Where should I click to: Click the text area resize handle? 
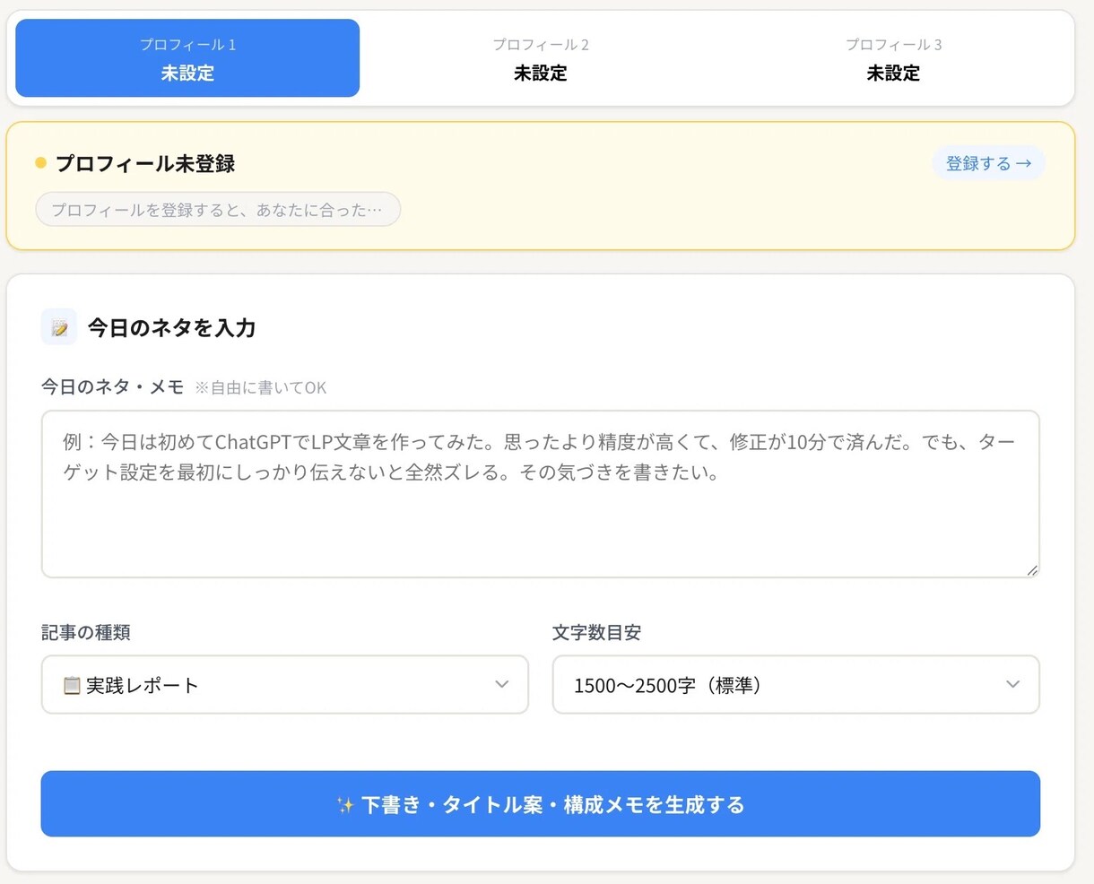click(1031, 569)
